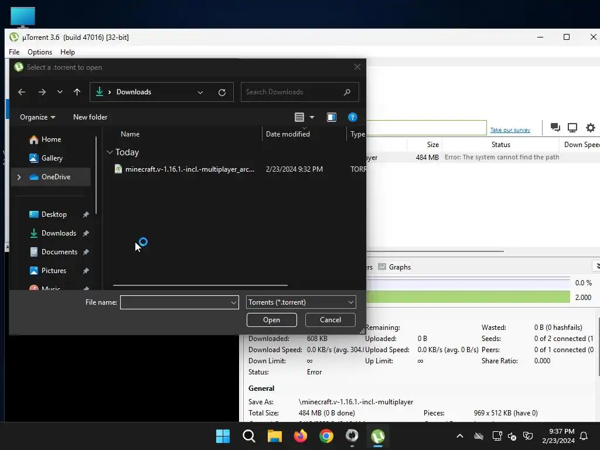
Task: Sort by Name column
Action: 130,134
